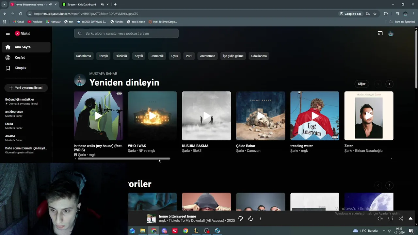Open the Tüm Yer İşaretleri folder
The width and height of the screenshot is (418, 235).
[x=402, y=22]
